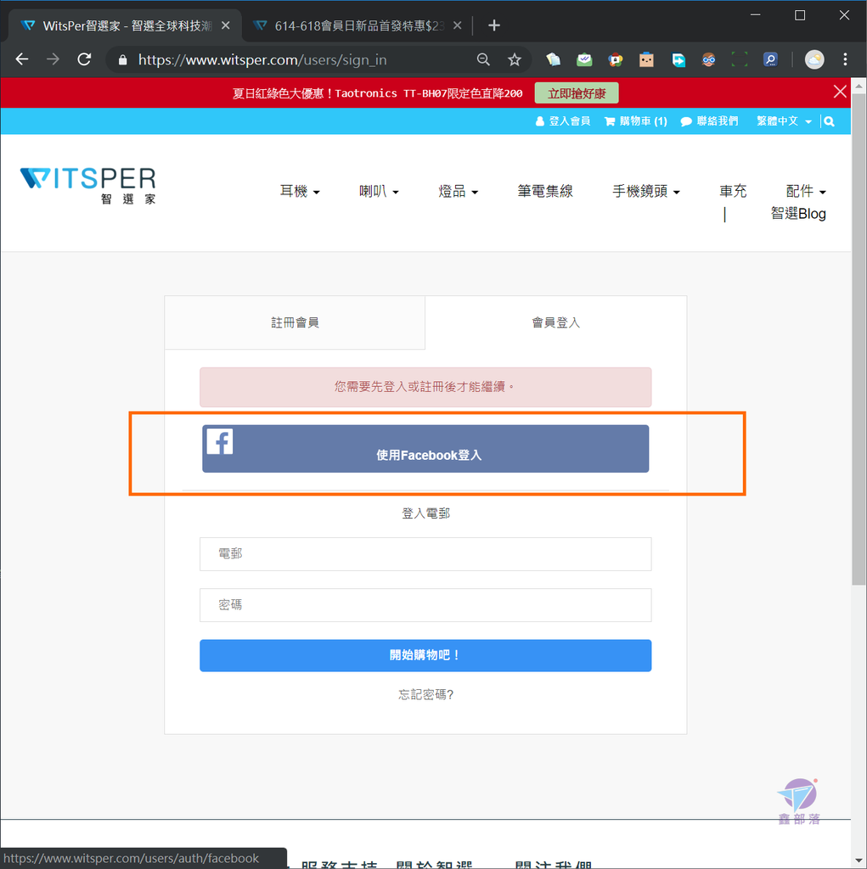Click the browser address bar URL
Image resolution: width=867 pixels, height=869 pixels.
(x=262, y=60)
